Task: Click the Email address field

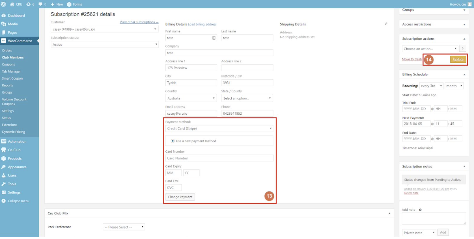Action: pyautogui.click(x=191, y=113)
